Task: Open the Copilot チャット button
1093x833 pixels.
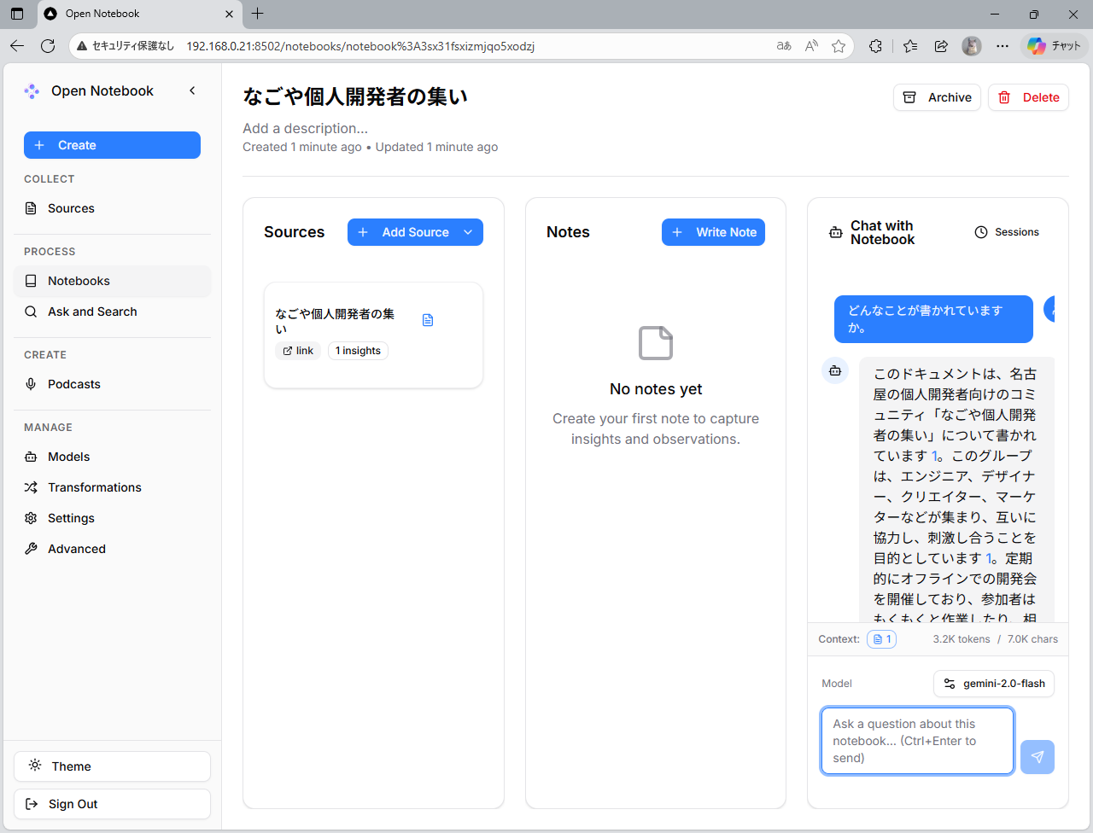Action: 1055,46
